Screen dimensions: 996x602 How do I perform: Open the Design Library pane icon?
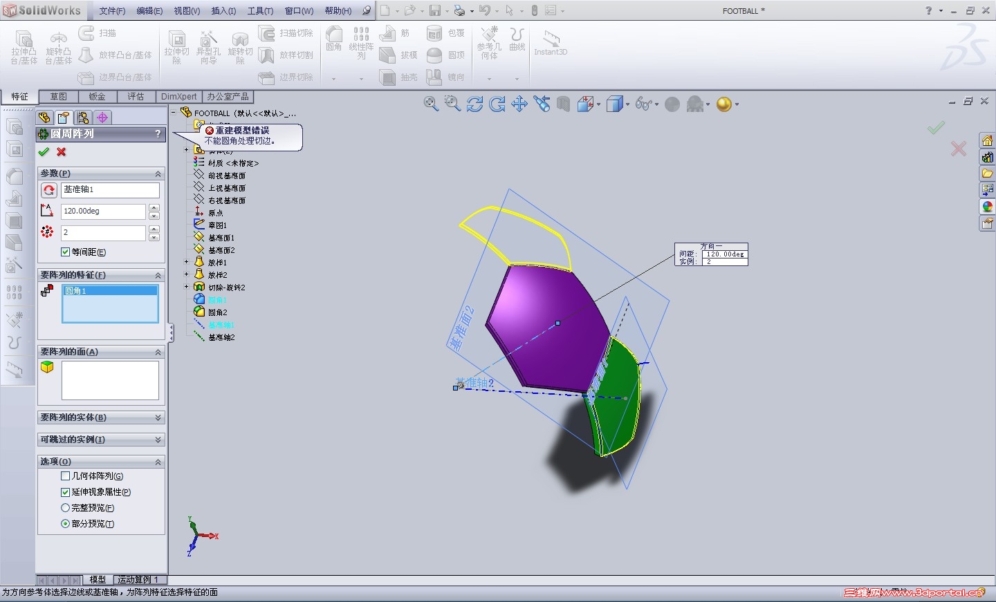pos(987,157)
